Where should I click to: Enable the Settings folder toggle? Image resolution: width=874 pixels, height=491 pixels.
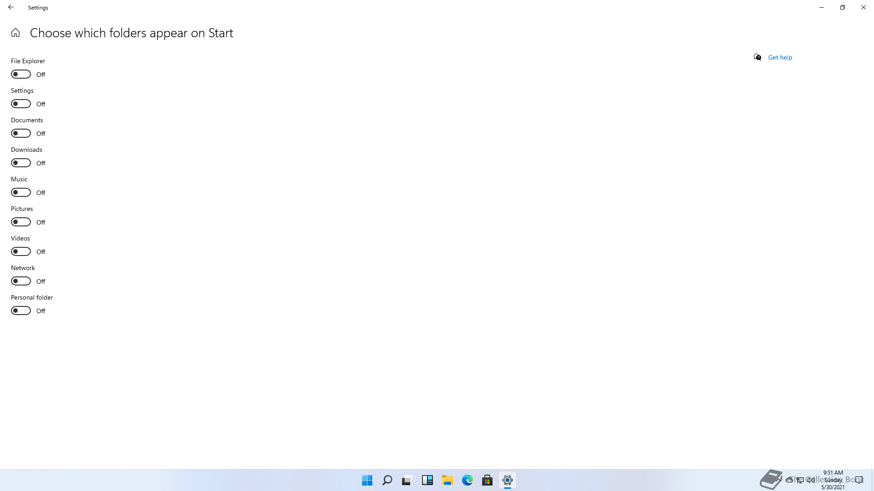(21, 104)
